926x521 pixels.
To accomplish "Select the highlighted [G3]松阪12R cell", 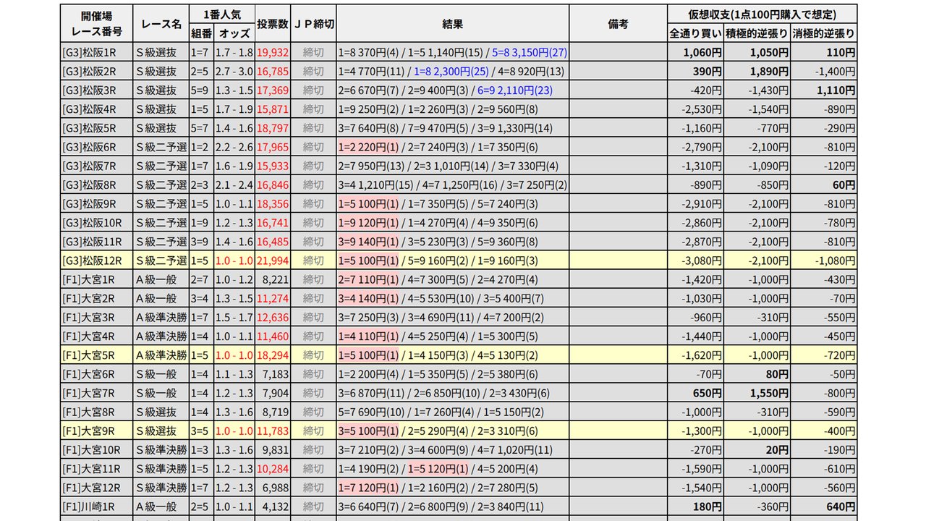I will tap(96, 259).
